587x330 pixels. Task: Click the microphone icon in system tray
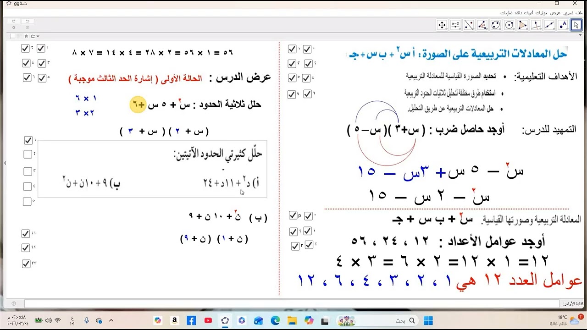87,320
